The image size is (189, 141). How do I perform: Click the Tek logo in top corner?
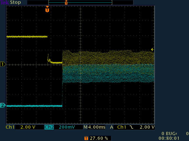[x=5, y=2]
